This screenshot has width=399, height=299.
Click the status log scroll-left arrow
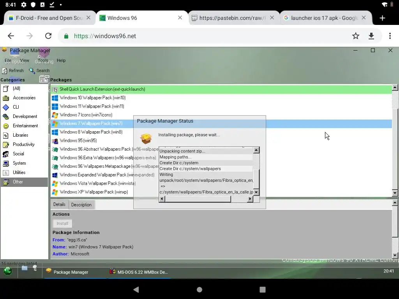pyautogui.click(x=162, y=199)
